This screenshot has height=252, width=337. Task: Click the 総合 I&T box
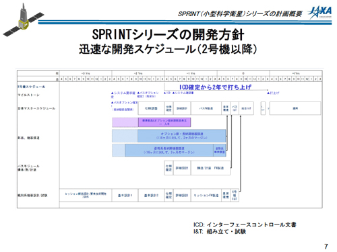pos(246,108)
